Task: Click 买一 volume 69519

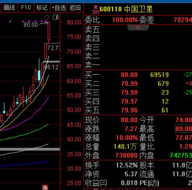Action: tap(160, 75)
